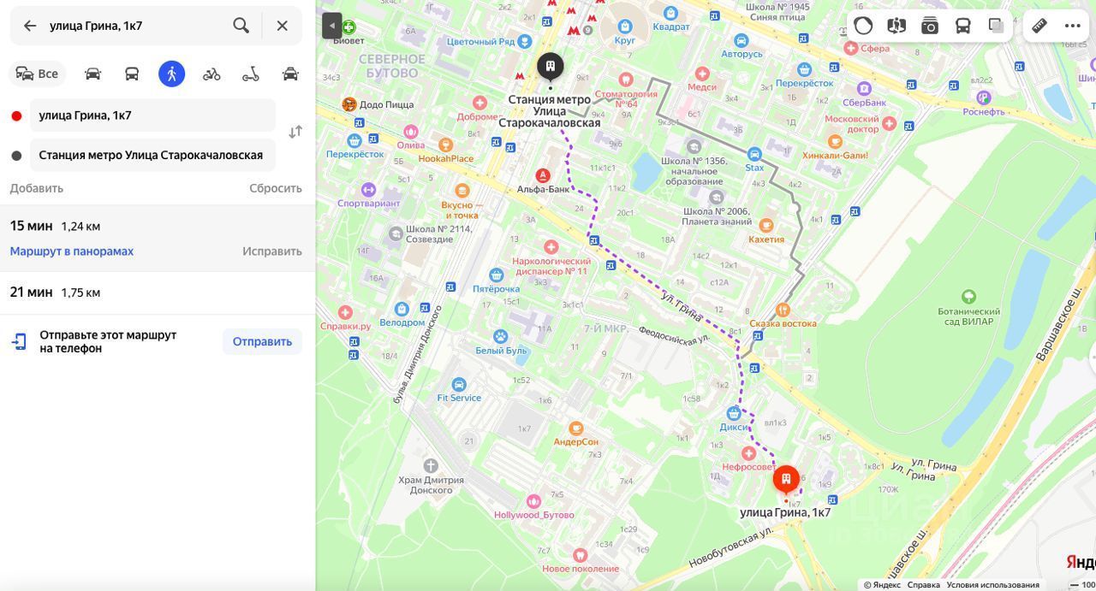The image size is (1096, 591).
Task: Select the pedestrian walking mode
Action: [172, 74]
